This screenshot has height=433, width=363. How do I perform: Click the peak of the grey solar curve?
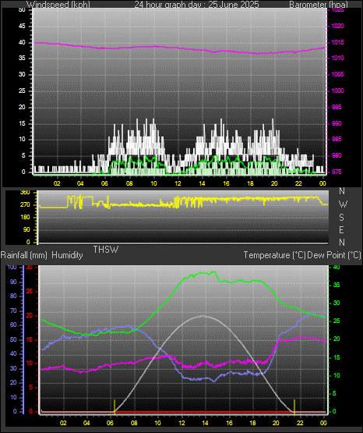coord(203,316)
